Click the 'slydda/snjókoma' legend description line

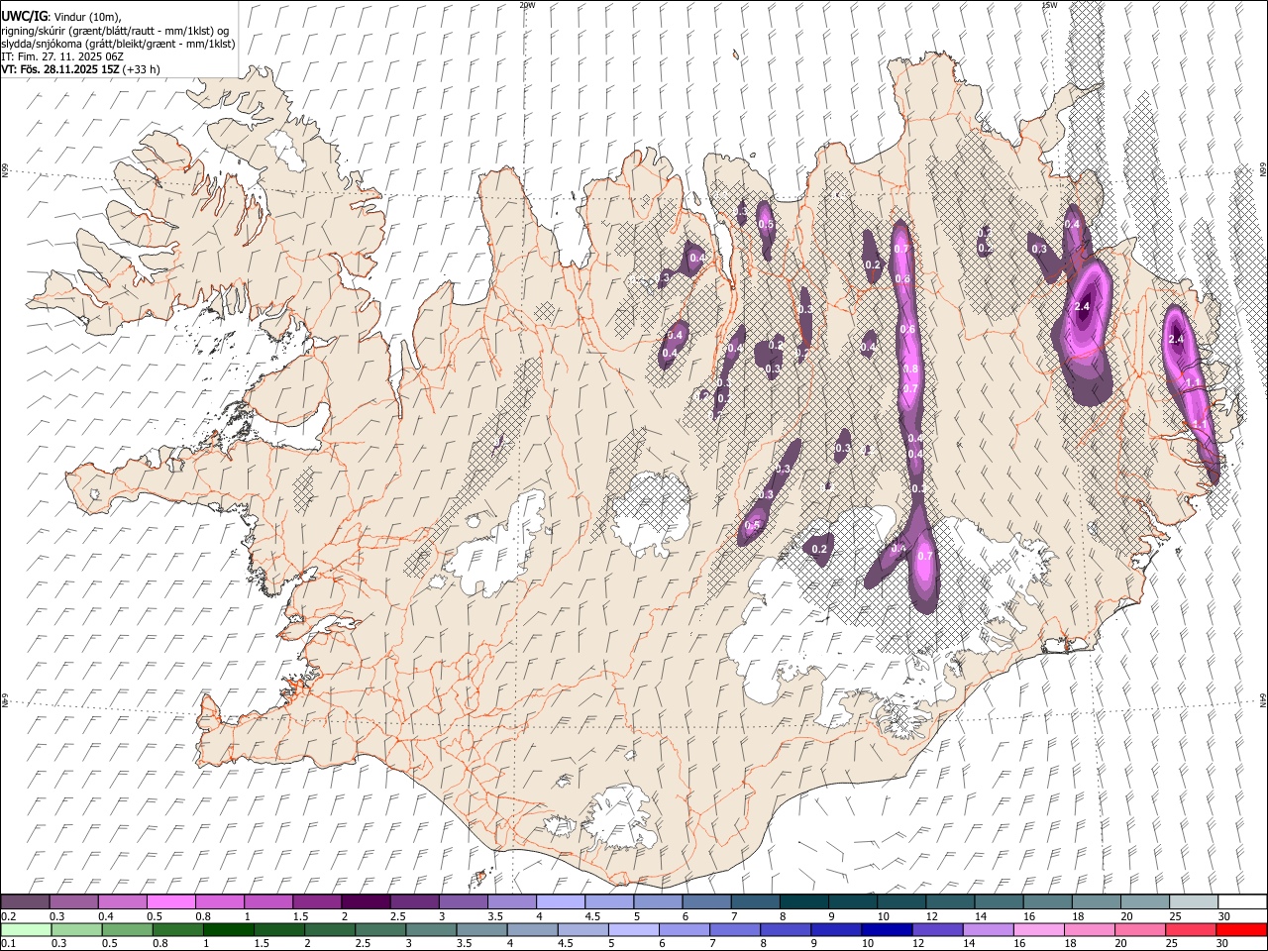click(118, 44)
